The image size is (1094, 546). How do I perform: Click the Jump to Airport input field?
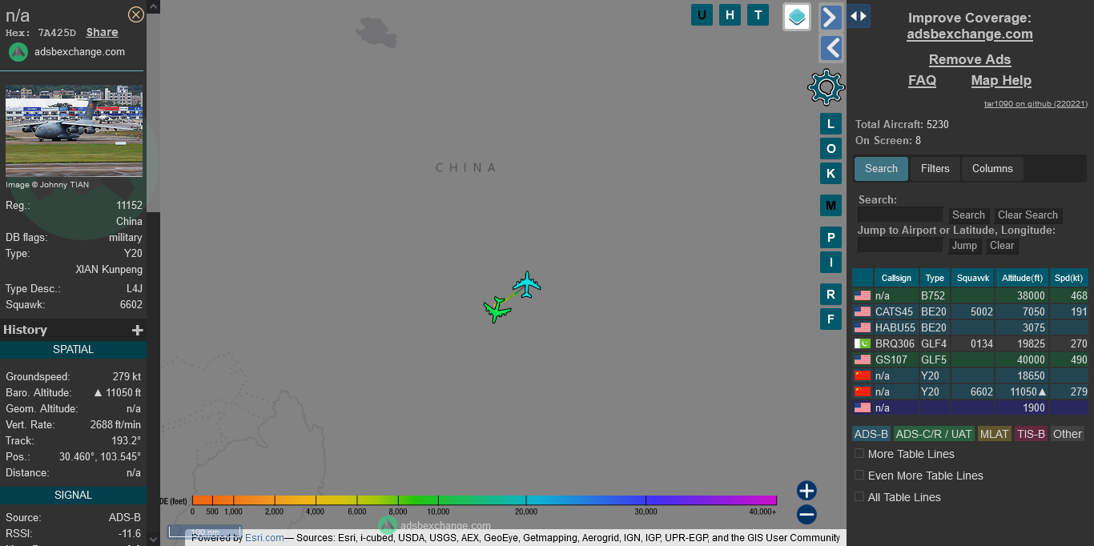pyautogui.click(x=900, y=246)
